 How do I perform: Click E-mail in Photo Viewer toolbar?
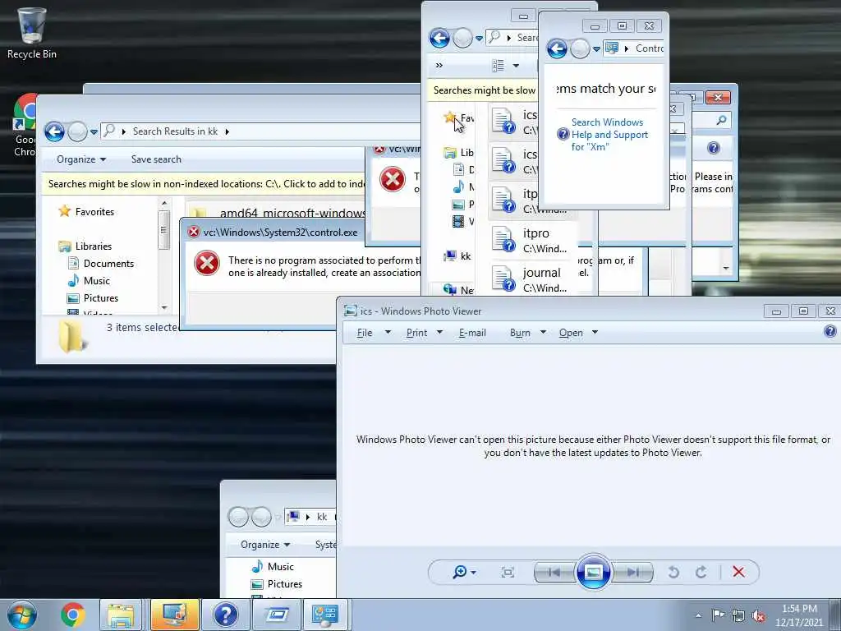[472, 333]
